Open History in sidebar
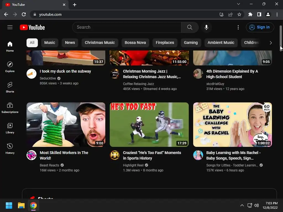283x212 pixels. pyautogui.click(x=10, y=148)
